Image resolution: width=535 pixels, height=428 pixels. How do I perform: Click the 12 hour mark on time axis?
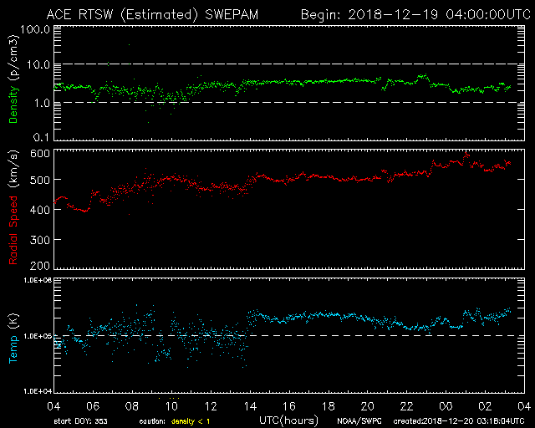point(211,405)
